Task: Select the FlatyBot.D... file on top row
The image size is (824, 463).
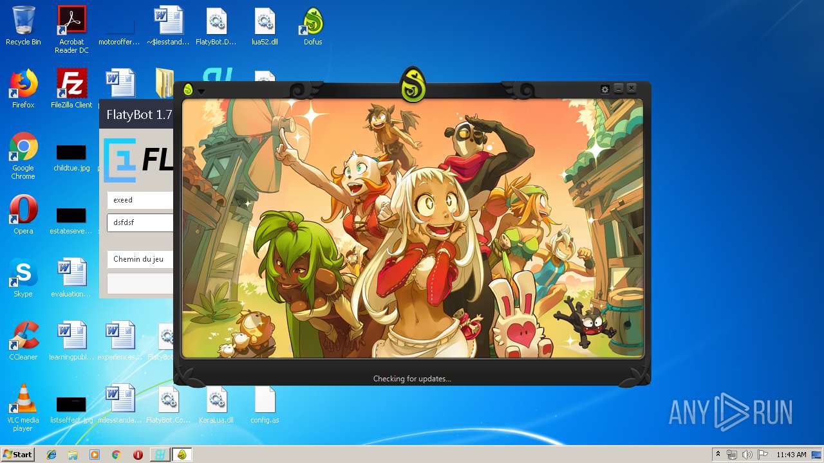Action: (216, 27)
